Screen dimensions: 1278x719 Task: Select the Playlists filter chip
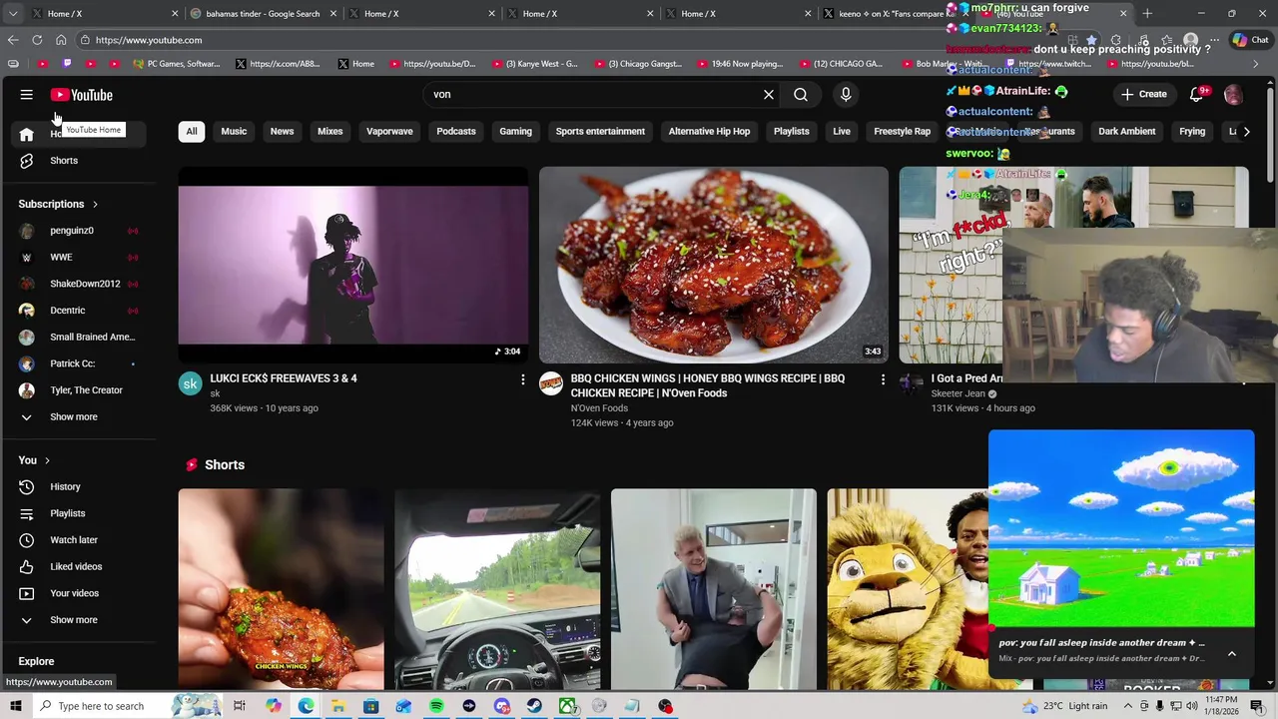[x=791, y=131]
